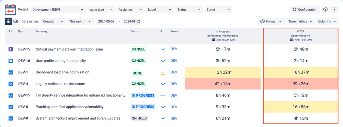Image resolution: width=343 pixels, height=127 pixels.
Task: Click In Progress value 5h 17m
Action: click(x=223, y=50)
